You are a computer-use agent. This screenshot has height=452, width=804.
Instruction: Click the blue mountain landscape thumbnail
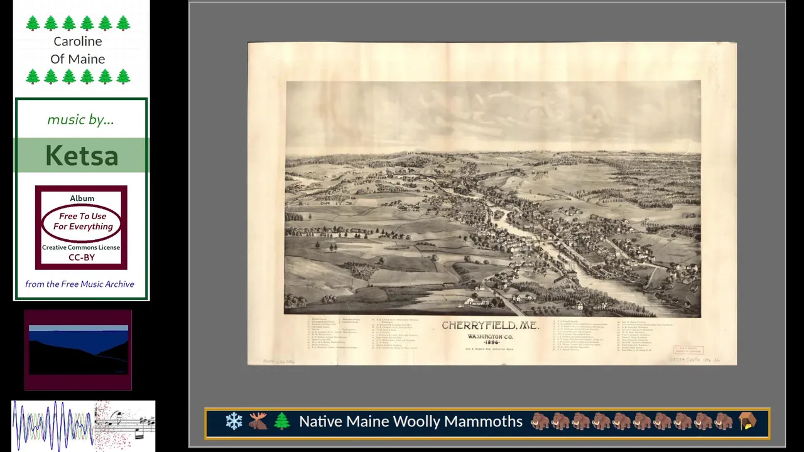(x=79, y=350)
